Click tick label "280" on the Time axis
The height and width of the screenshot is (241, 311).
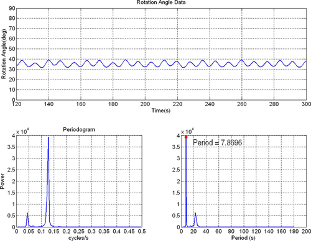click(x=274, y=104)
